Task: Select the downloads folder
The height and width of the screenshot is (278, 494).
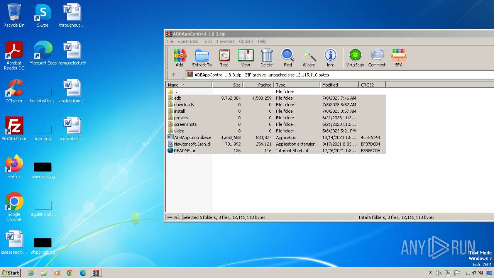Action: point(276,105)
